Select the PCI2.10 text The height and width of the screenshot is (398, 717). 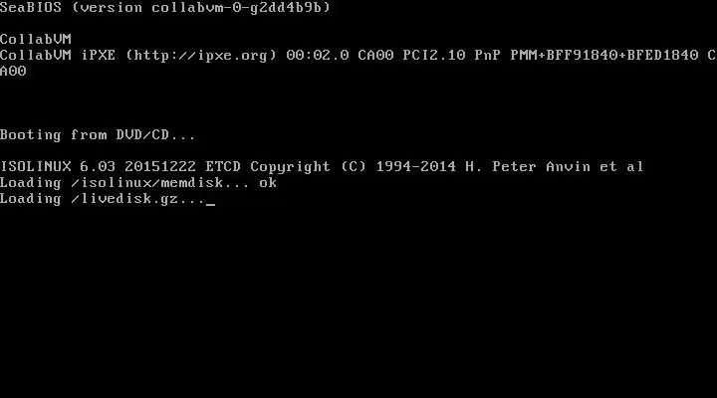[434, 56]
